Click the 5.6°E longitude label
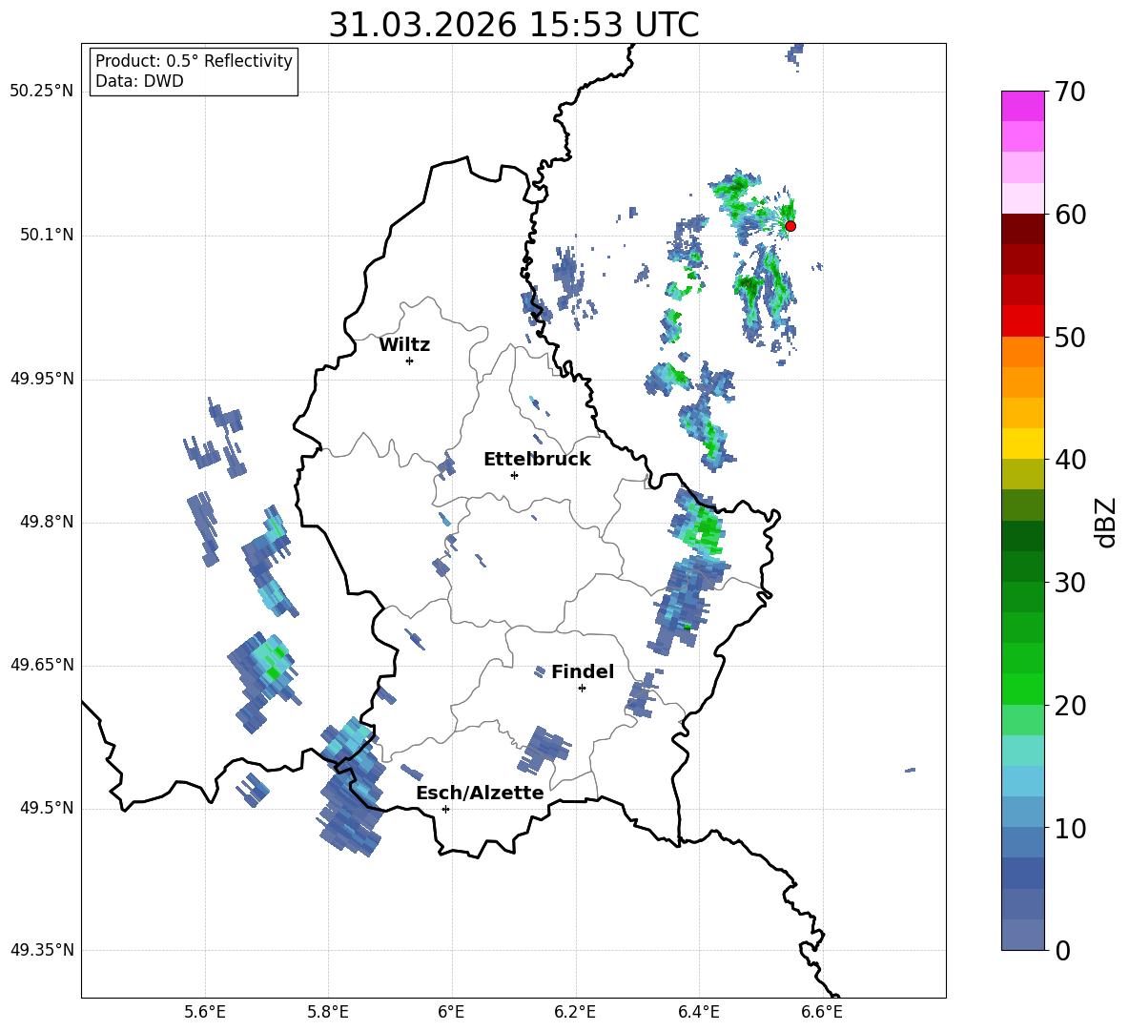 (x=205, y=1012)
